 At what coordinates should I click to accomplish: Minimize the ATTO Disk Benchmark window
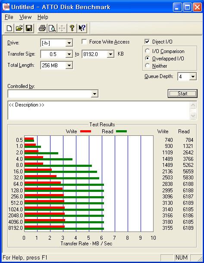[177, 7]
